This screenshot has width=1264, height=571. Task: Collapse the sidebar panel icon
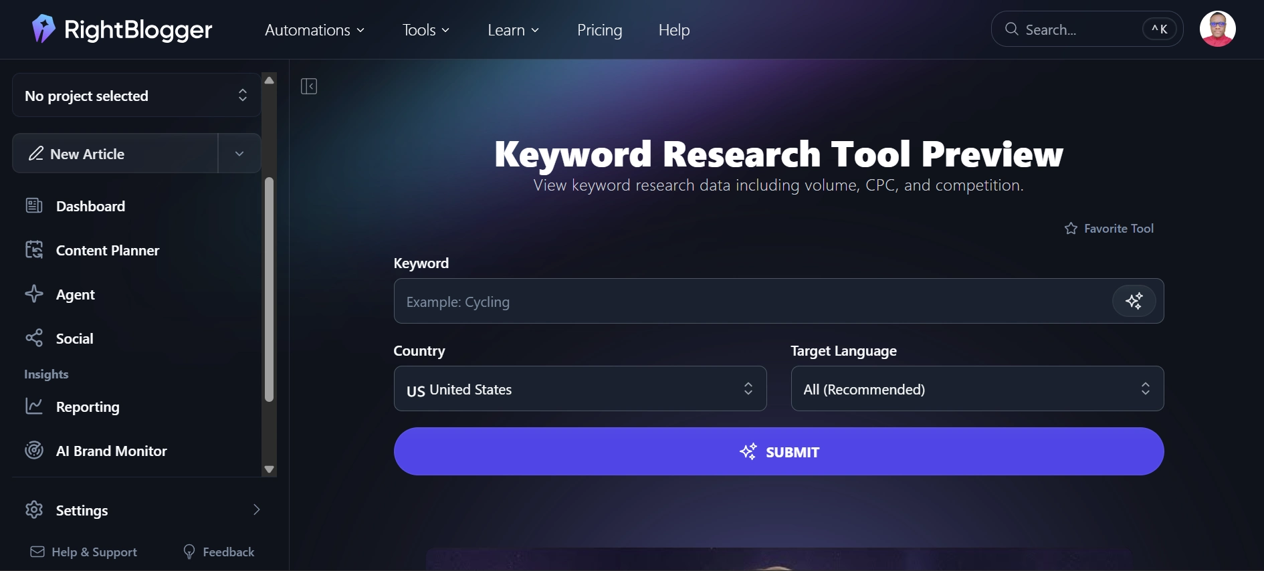309,86
